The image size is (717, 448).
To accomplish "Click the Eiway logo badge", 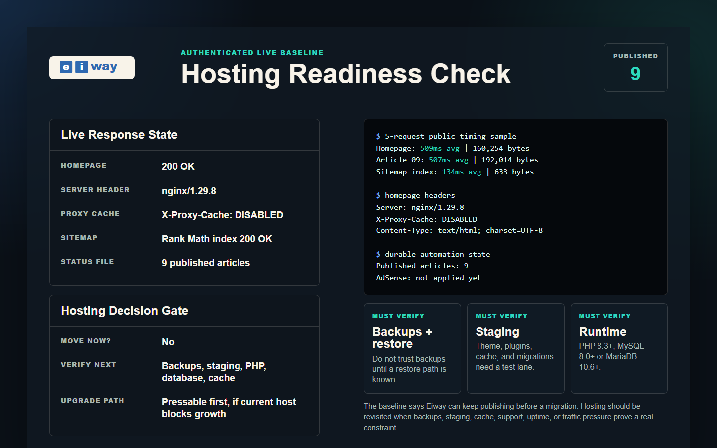I will [x=92, y=68].
